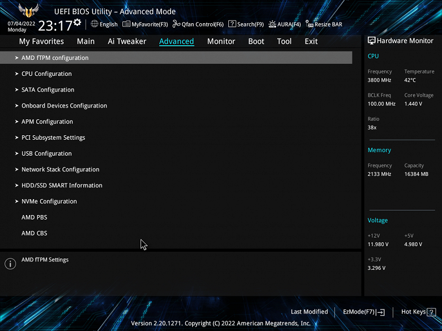442x331 pixels.
Task: Select the Advanced tab
Action: (x=176, y=41)
